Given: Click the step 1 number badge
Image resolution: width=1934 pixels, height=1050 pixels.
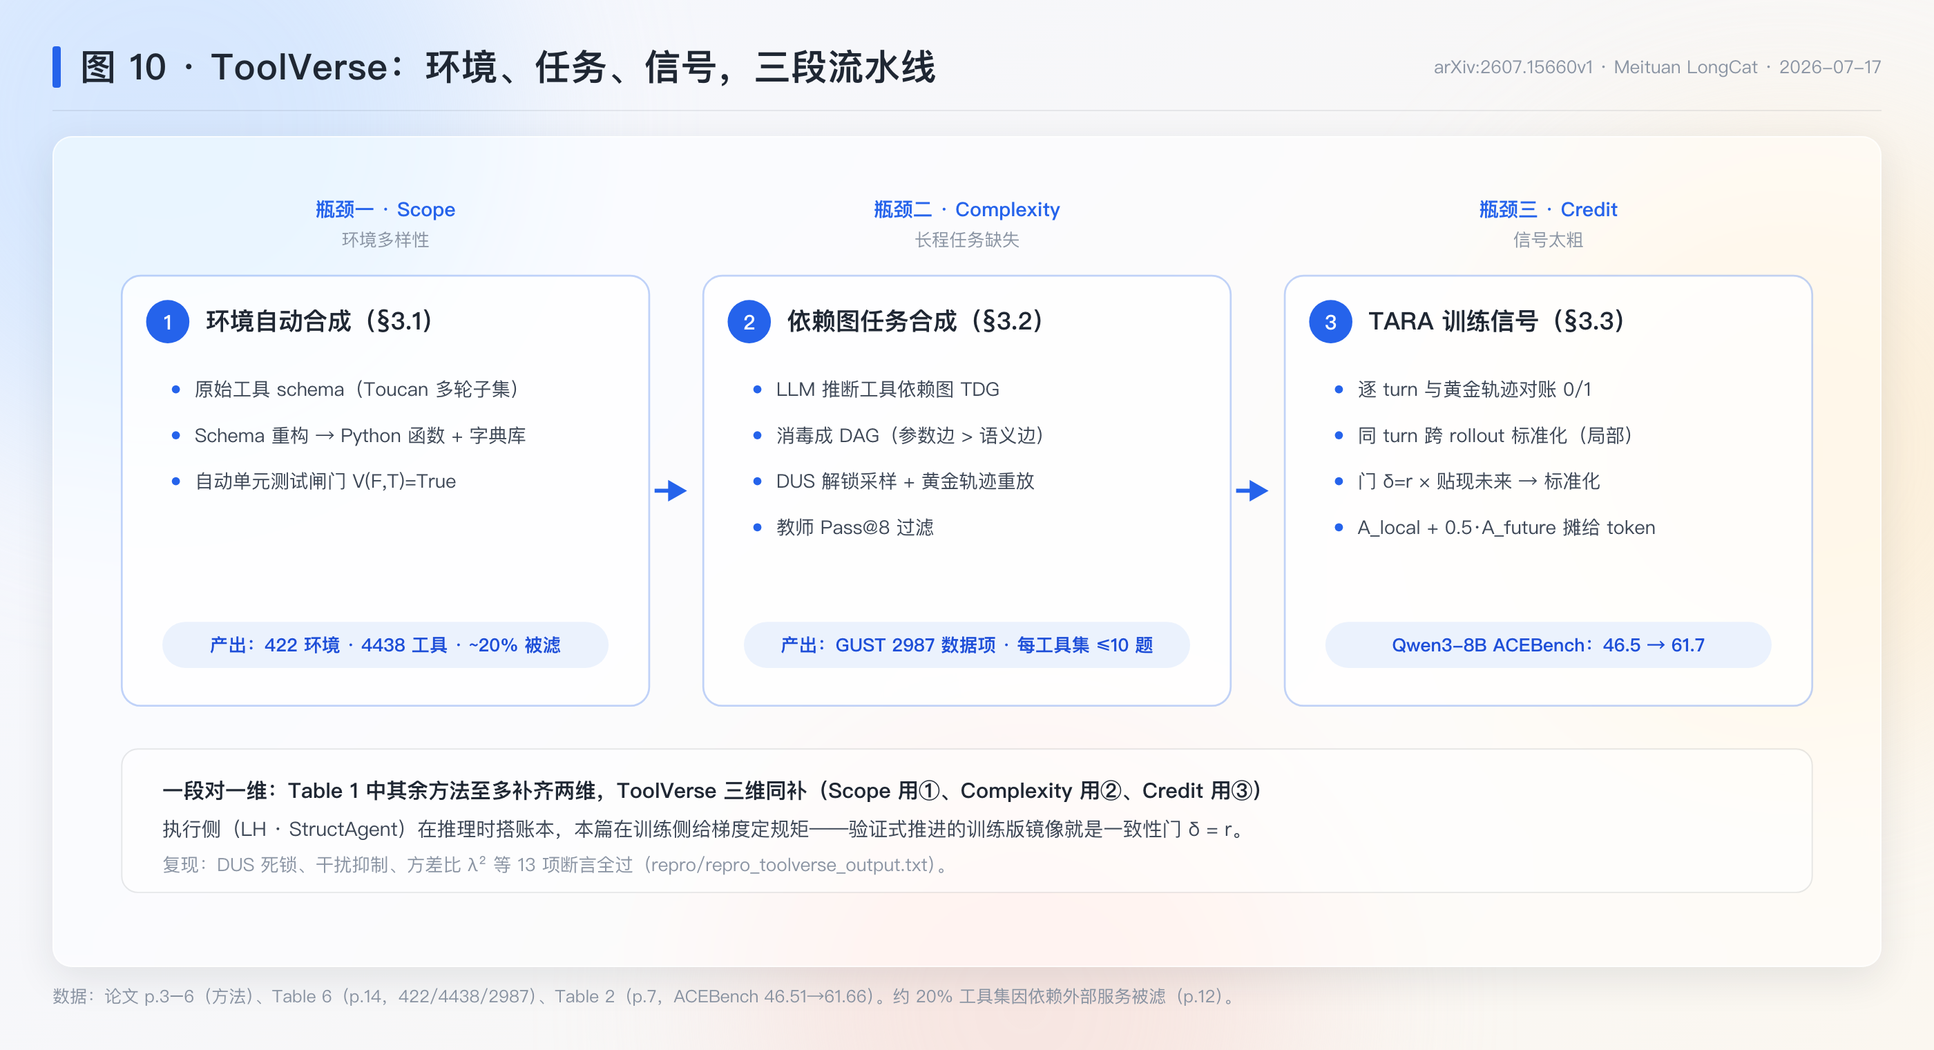Looking at the screenshot, I should coord(167,321).
